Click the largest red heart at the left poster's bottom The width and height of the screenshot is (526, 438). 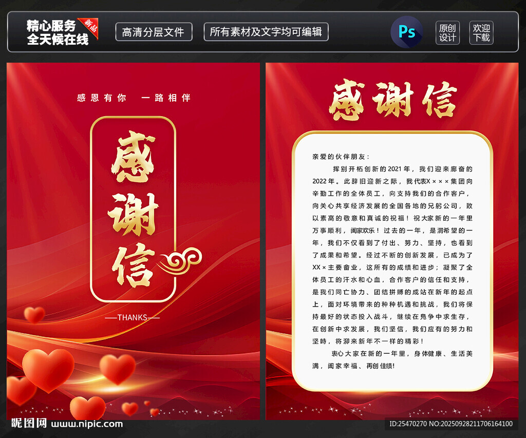[x=48, y=370]
